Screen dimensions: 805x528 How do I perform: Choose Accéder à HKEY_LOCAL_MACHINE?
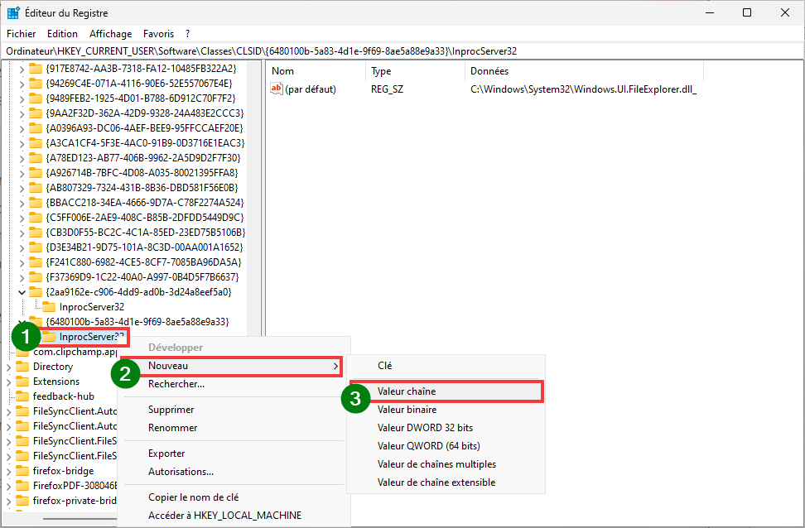[x=224, y=516]
